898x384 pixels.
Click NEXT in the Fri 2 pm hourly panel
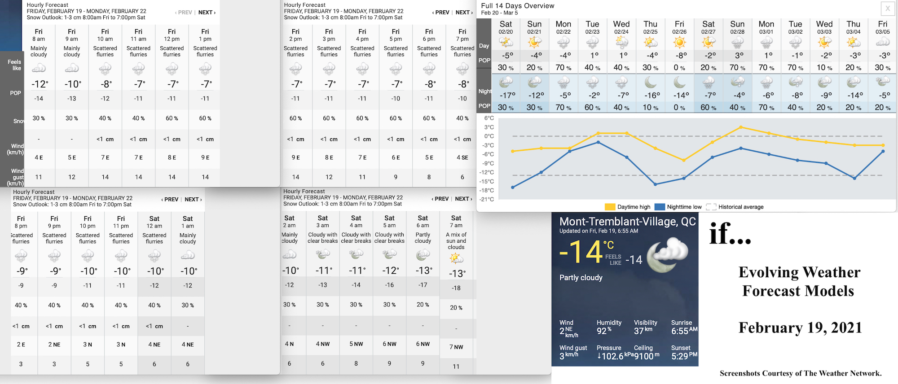[x=464, y=13]
